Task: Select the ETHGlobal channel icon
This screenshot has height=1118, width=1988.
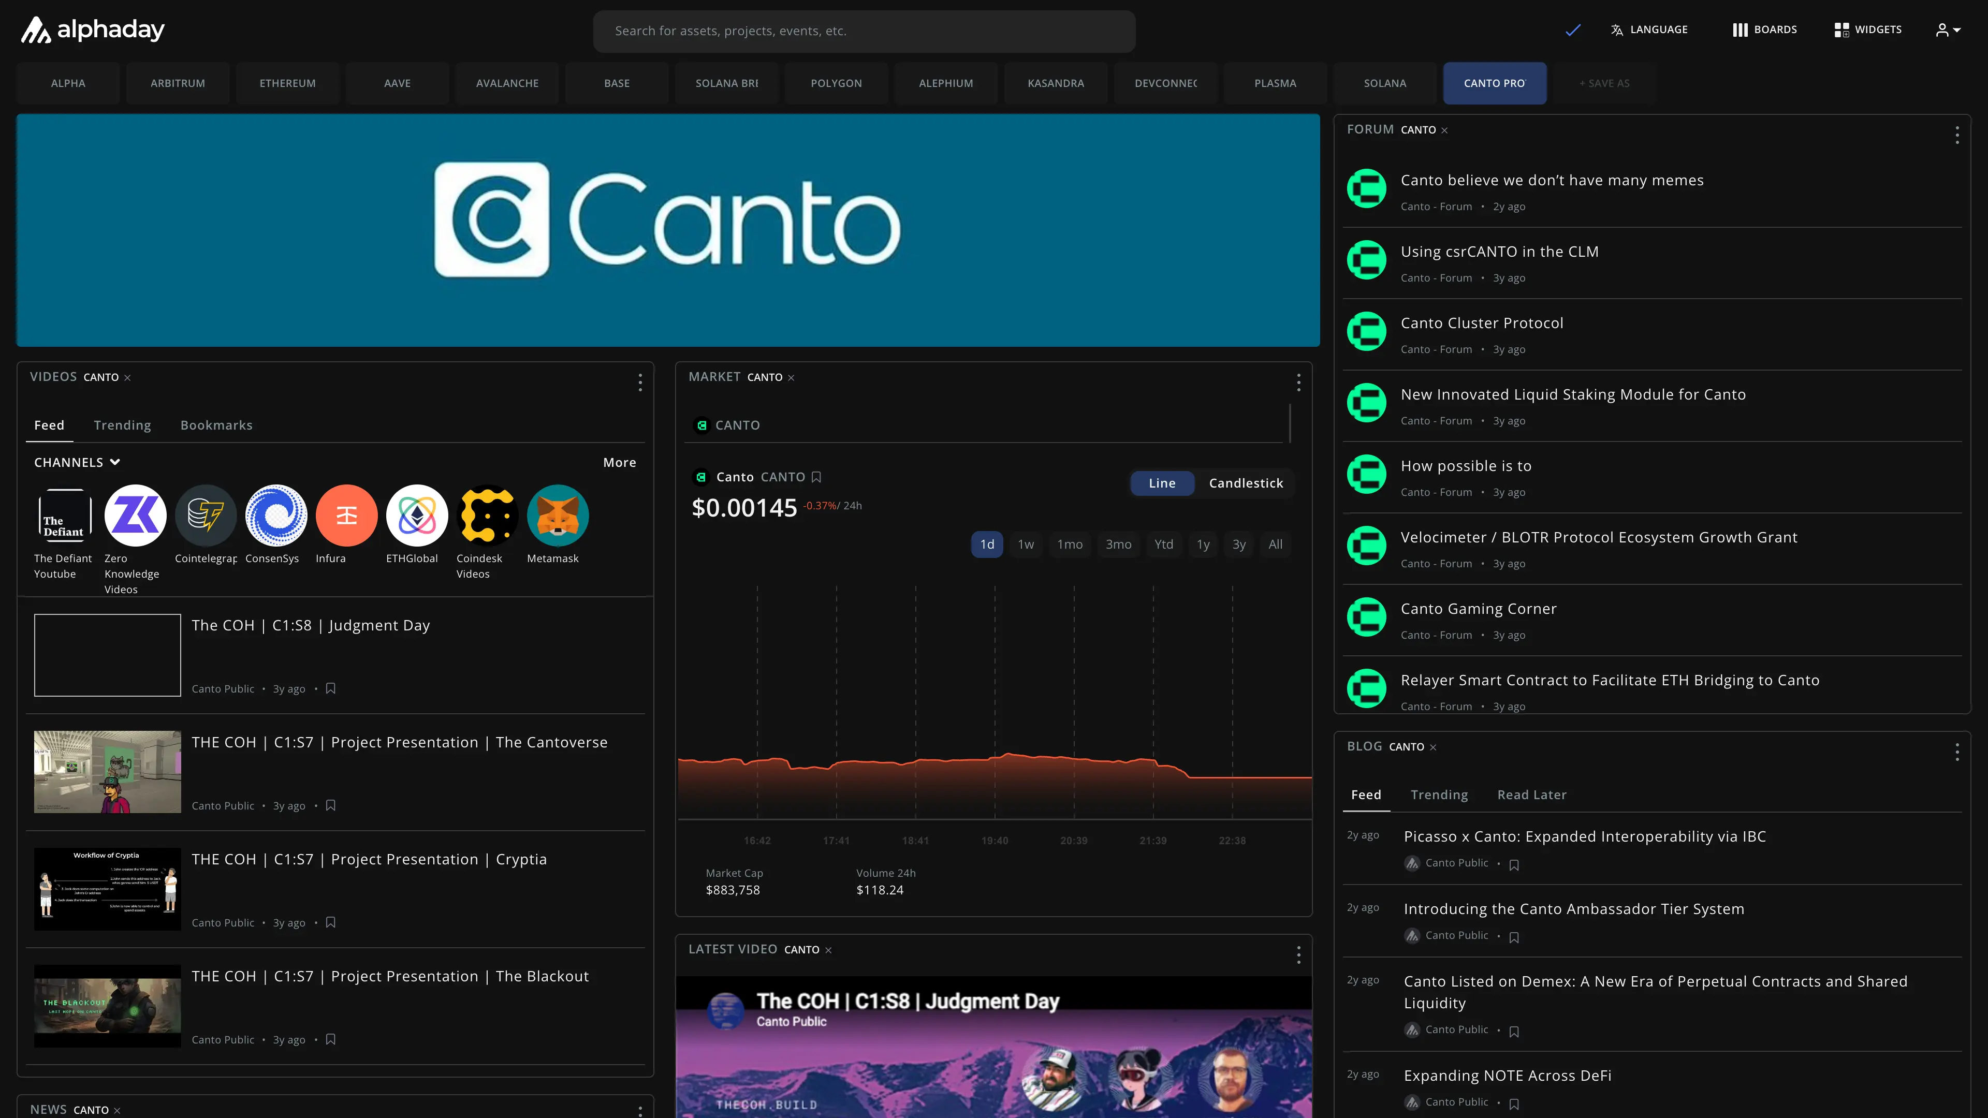Action: 417,516
